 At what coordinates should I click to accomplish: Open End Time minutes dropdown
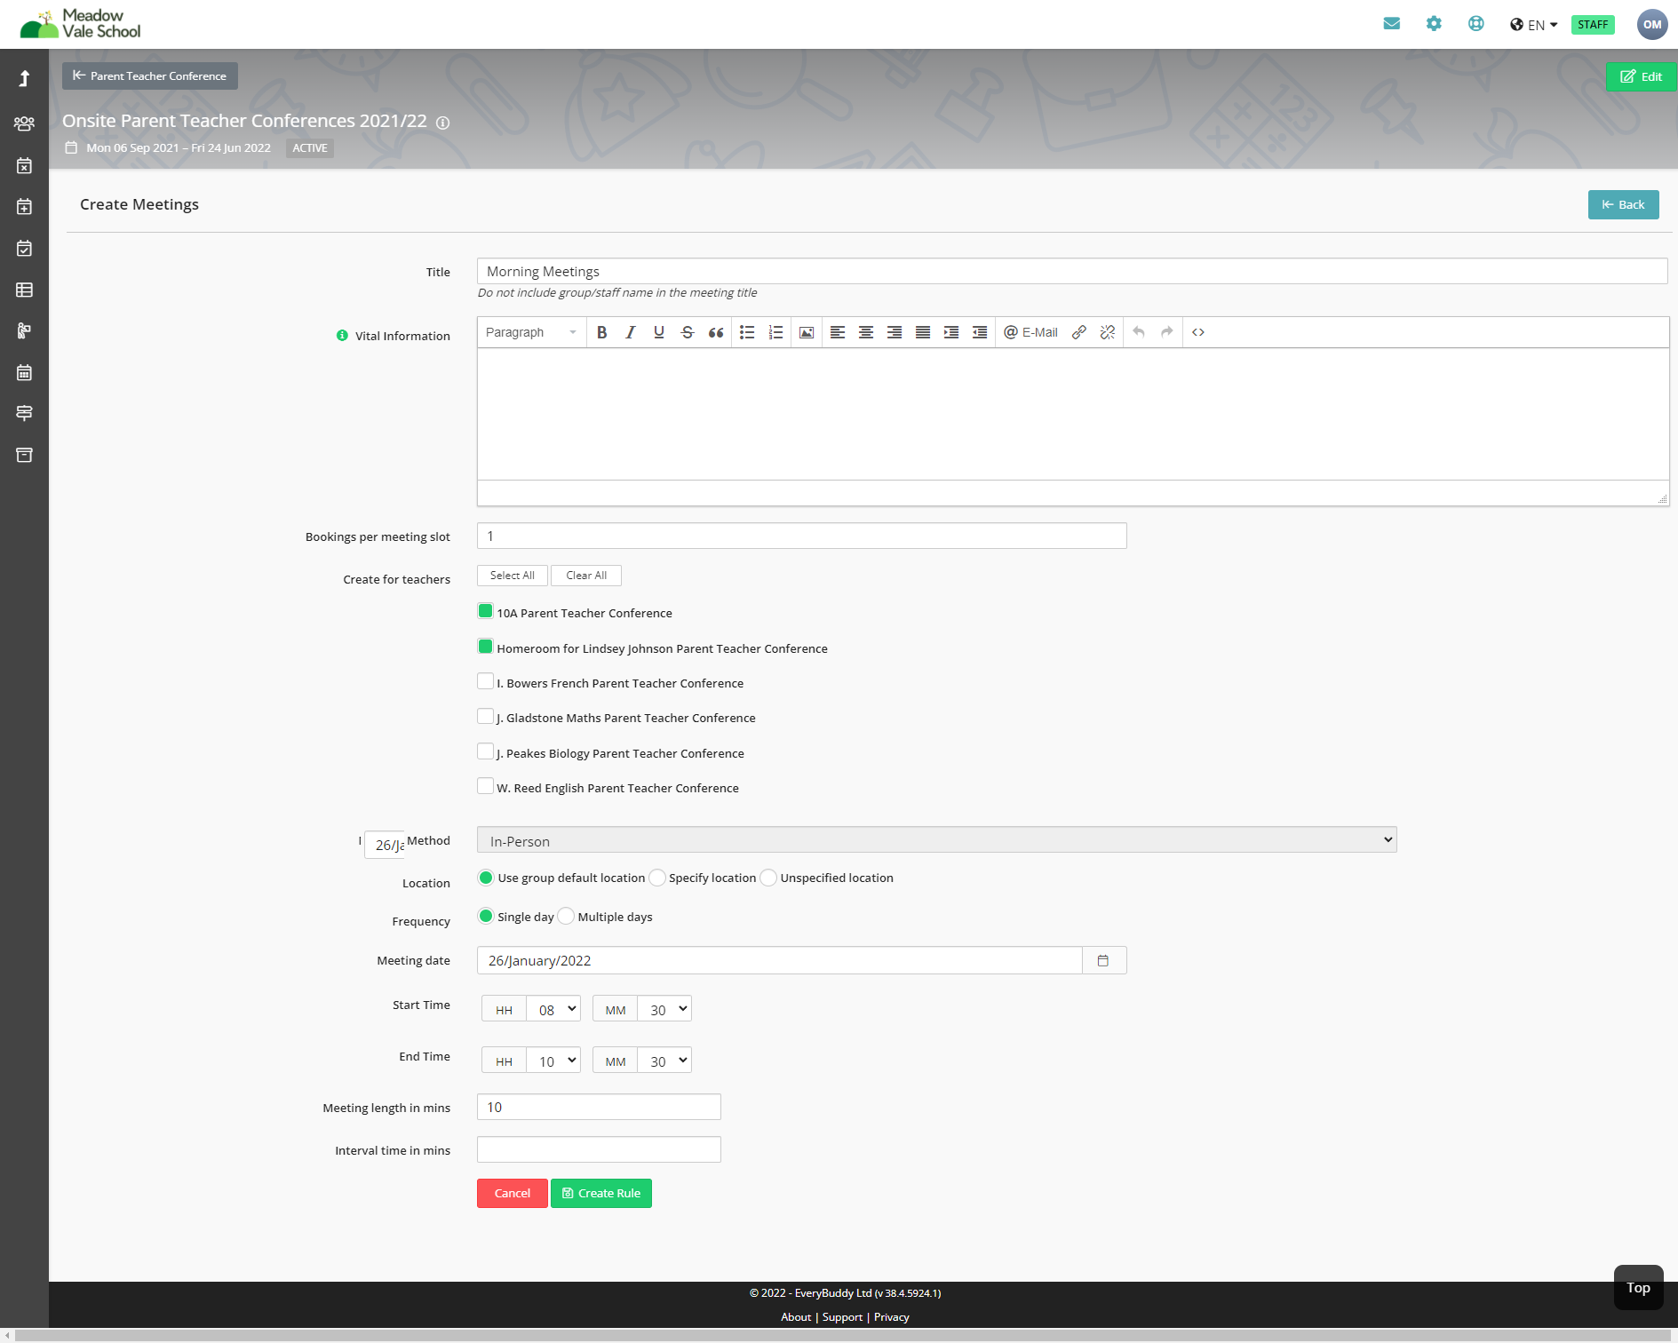click(664, 1061)
